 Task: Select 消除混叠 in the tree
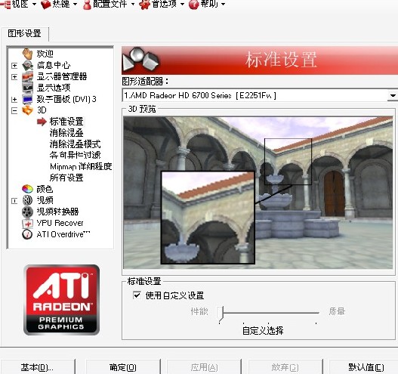click(x=66, y=133)
